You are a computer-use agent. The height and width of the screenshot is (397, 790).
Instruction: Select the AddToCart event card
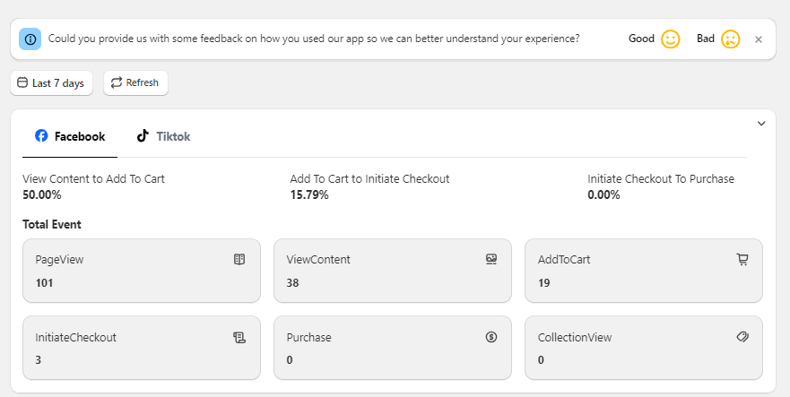point(643,271)
